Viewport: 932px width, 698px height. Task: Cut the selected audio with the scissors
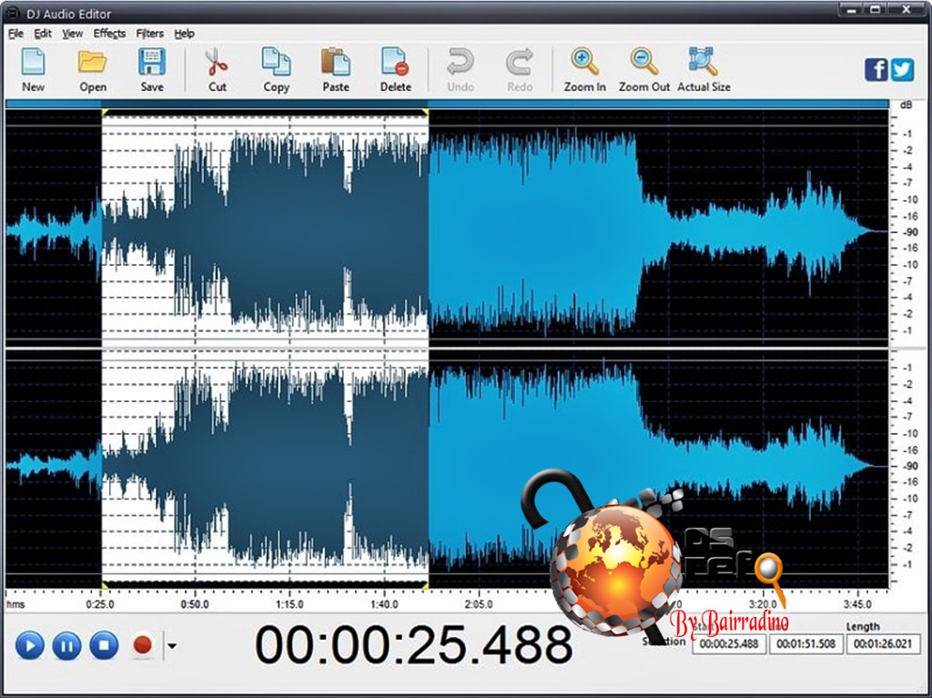(x=217, y=69)
